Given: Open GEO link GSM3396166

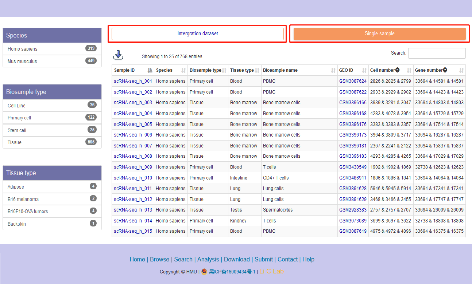Looking at the screenshot, I should click(x=353, y=103).
